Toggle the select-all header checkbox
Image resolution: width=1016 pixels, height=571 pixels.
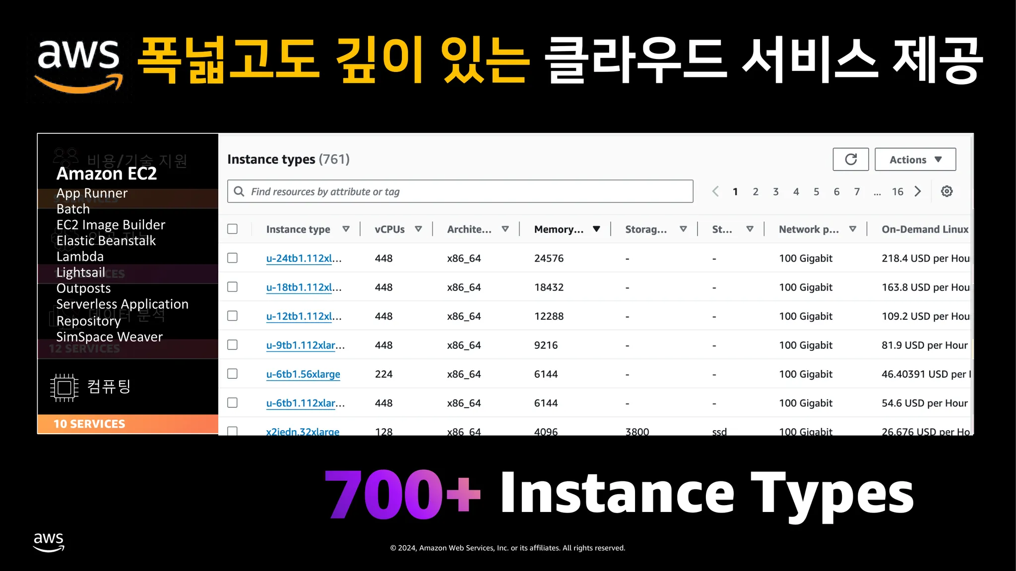point(232,229)
